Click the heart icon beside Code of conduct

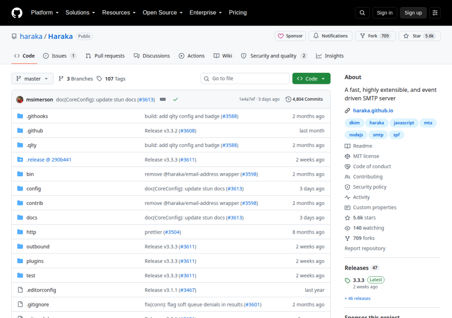click(x=347, y=167)
